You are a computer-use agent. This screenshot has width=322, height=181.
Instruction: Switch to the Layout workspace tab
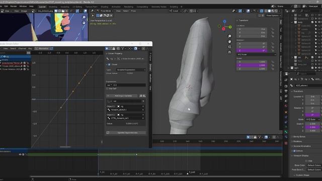tap(42, 7)
